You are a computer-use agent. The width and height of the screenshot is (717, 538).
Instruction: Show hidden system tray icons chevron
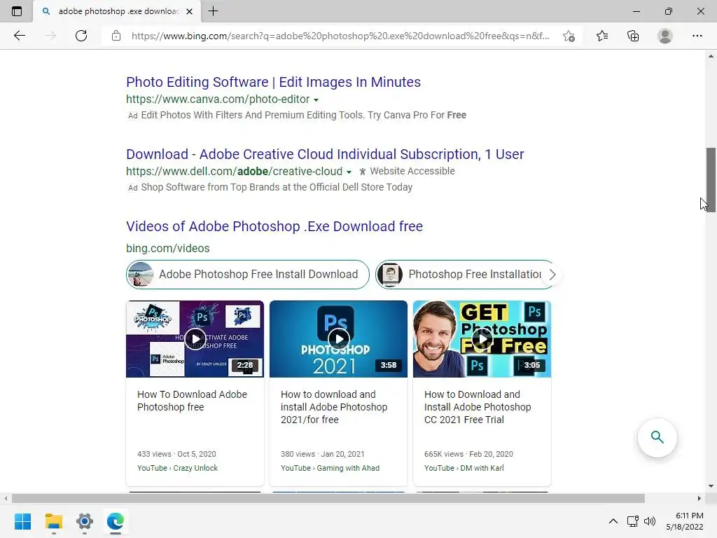pyautogui.click(x=613, y=521)
